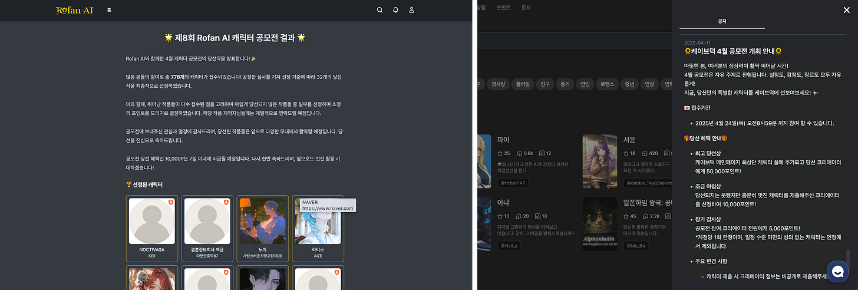
Task: Filter by 첫사랑 tag
Action: pyautogui.click(x=497, y=84)
